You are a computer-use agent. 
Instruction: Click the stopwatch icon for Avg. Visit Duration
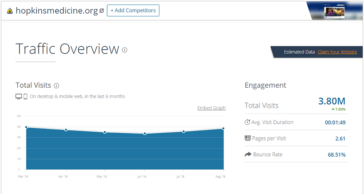[x=248, y=122]
